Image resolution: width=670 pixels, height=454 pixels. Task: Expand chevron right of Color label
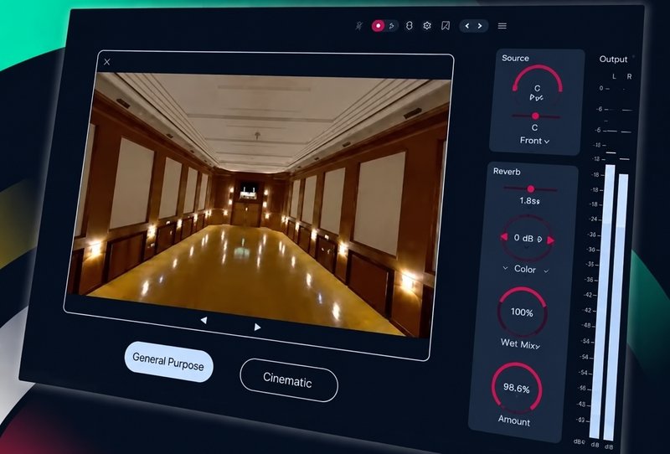[546, 271]
